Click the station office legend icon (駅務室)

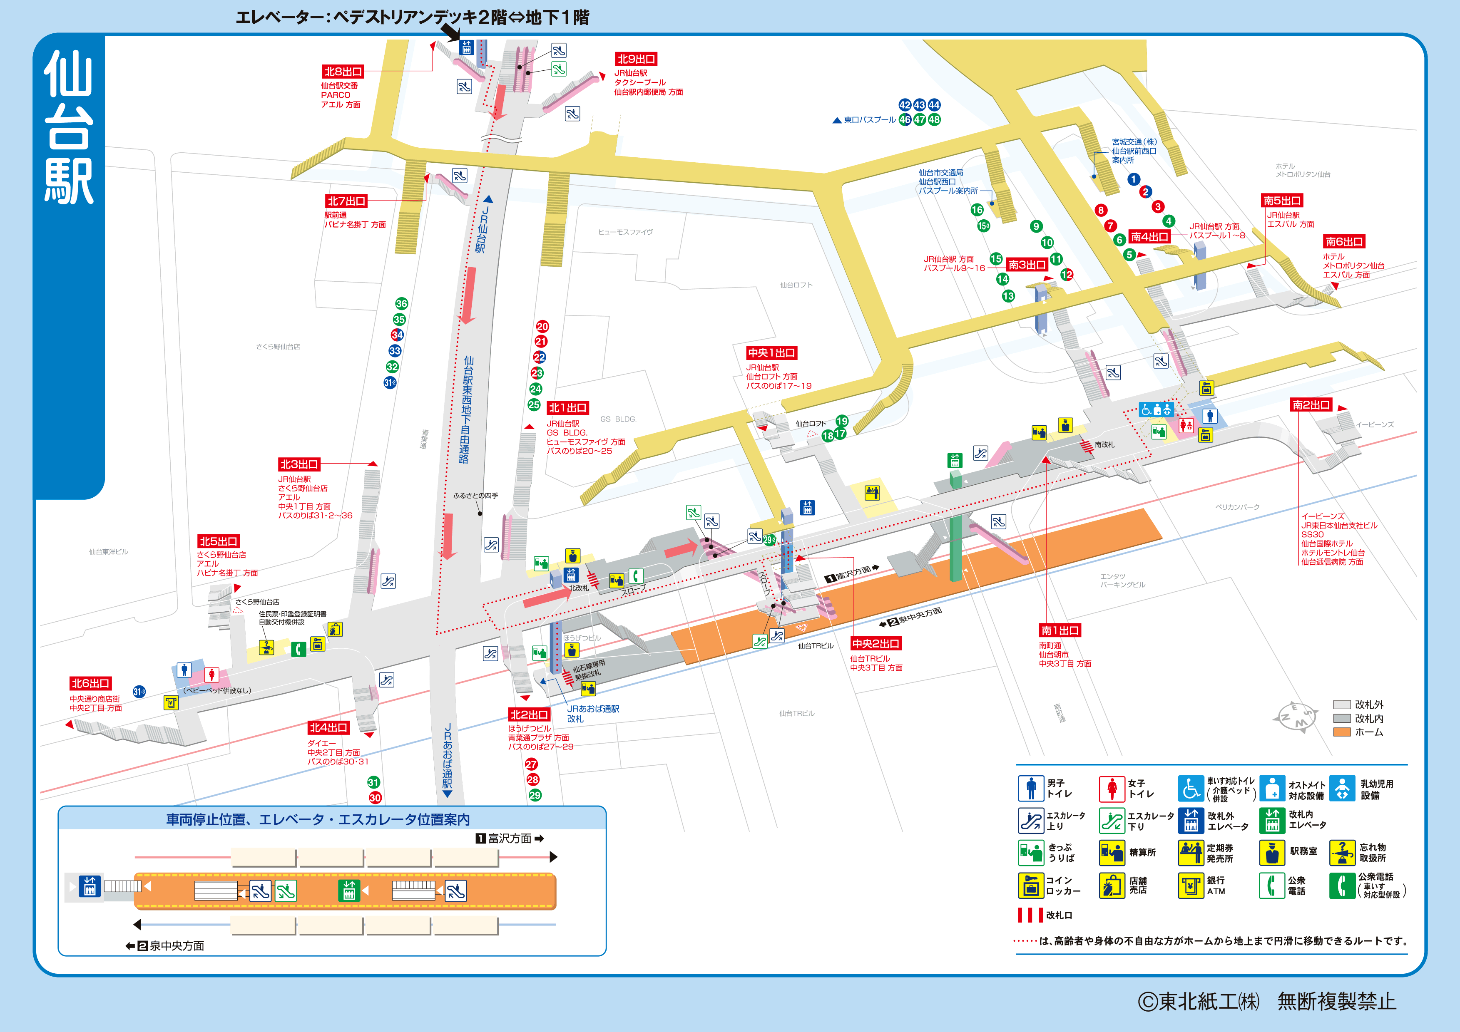(x=1272, y=853)
